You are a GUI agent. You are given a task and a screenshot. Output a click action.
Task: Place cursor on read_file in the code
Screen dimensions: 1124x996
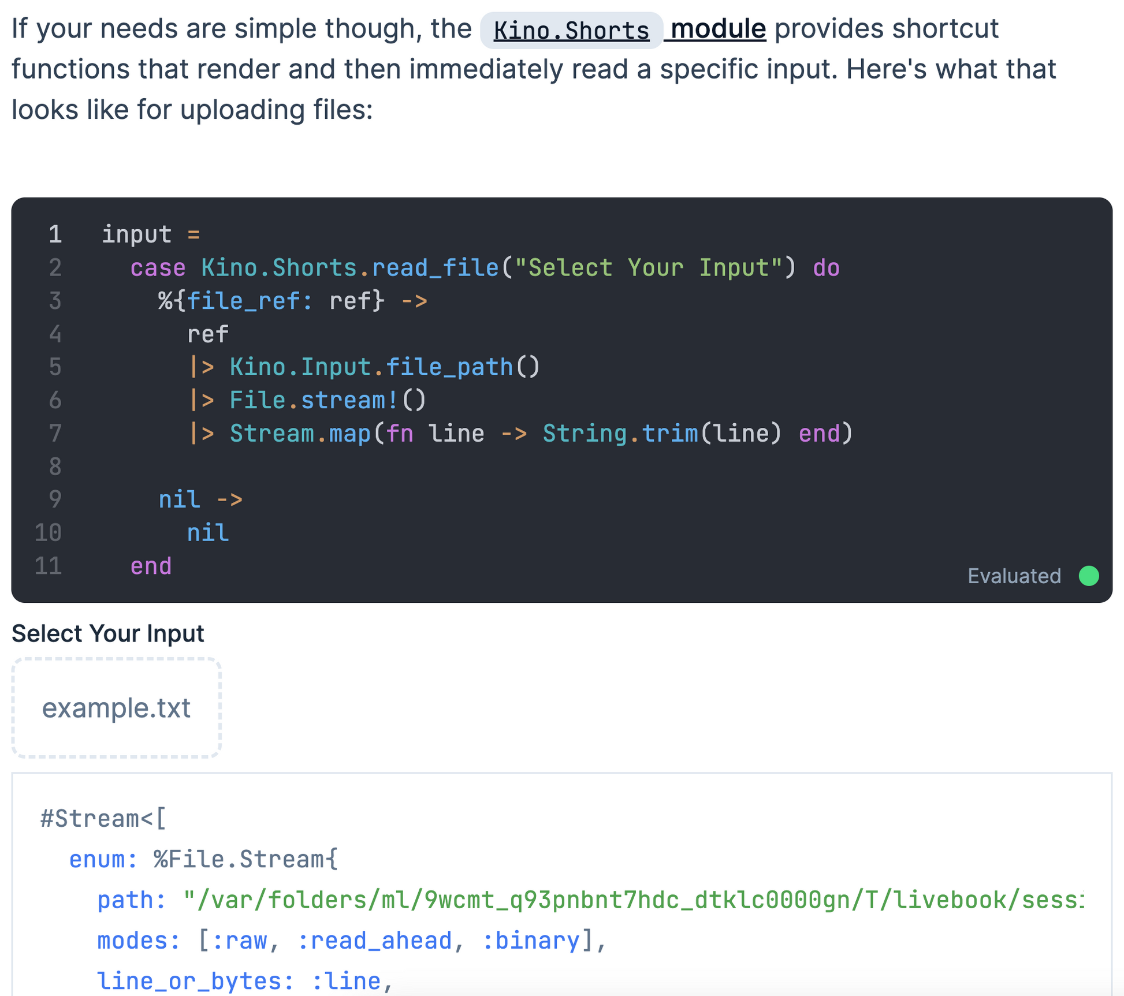click(x=435, y=268)
